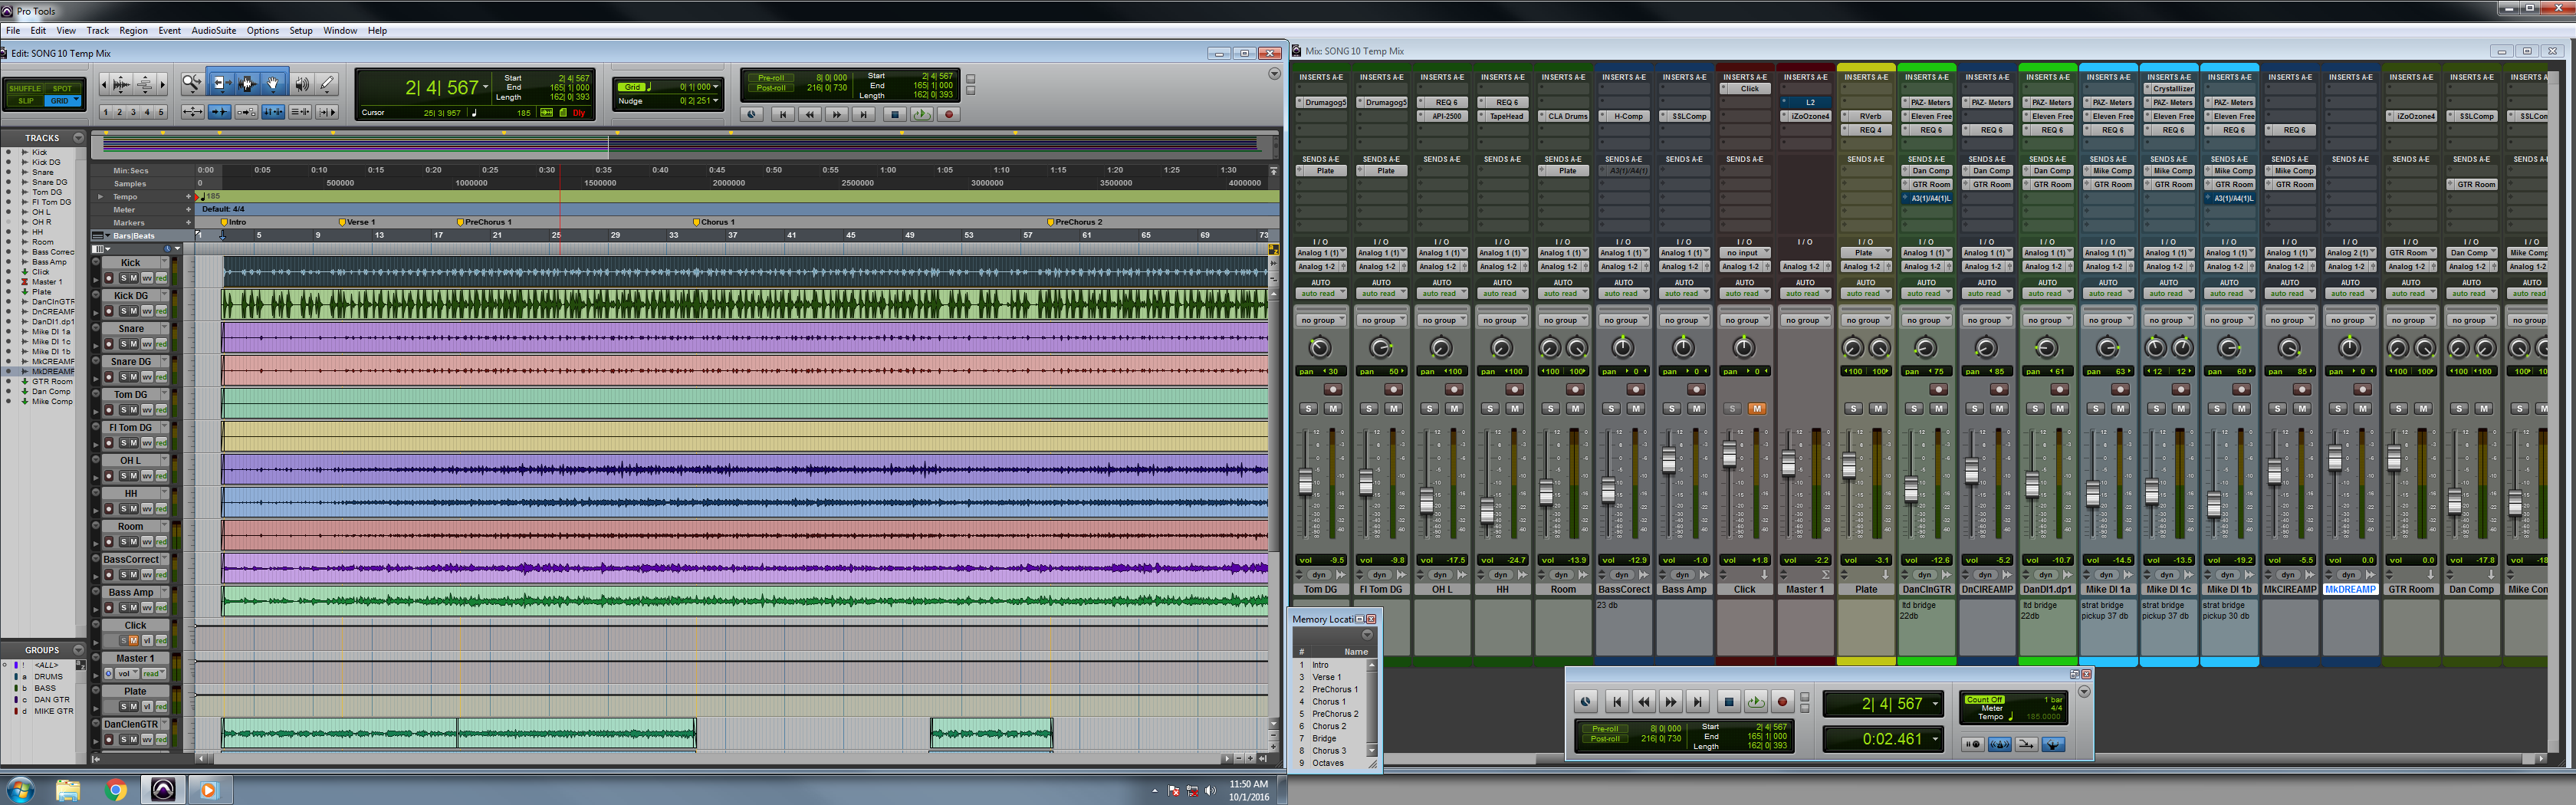Click Stop in Edit window transport
Viewport: 2576px width, 805px height.
(895, 114)
